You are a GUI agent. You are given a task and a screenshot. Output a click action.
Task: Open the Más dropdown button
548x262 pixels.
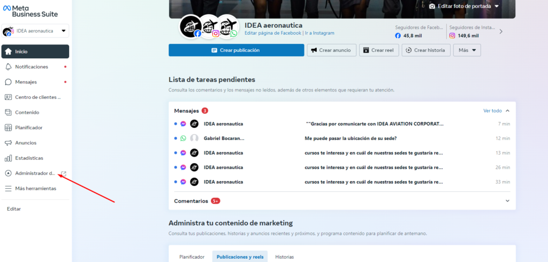point(467,50)
